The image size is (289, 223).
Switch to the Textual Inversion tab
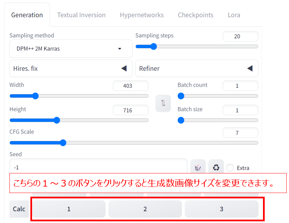pyautogui.click(x=81, y=15)
